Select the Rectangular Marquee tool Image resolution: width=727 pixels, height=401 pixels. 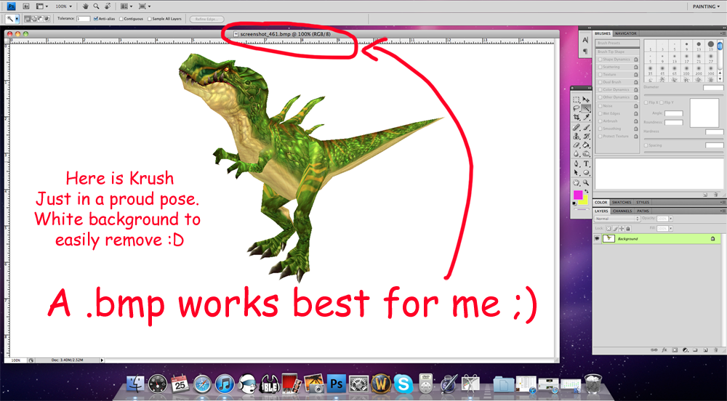tap(576, 100)
